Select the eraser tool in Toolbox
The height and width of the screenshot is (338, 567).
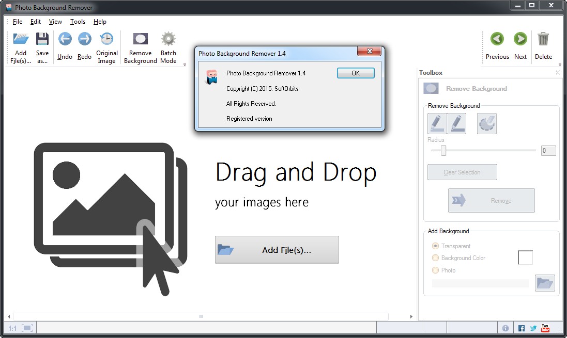click(487, 123)
